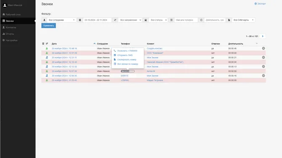The image size is (282, 158).
Task: Open the Мария Петровна client link
Action: click(154, 80)
